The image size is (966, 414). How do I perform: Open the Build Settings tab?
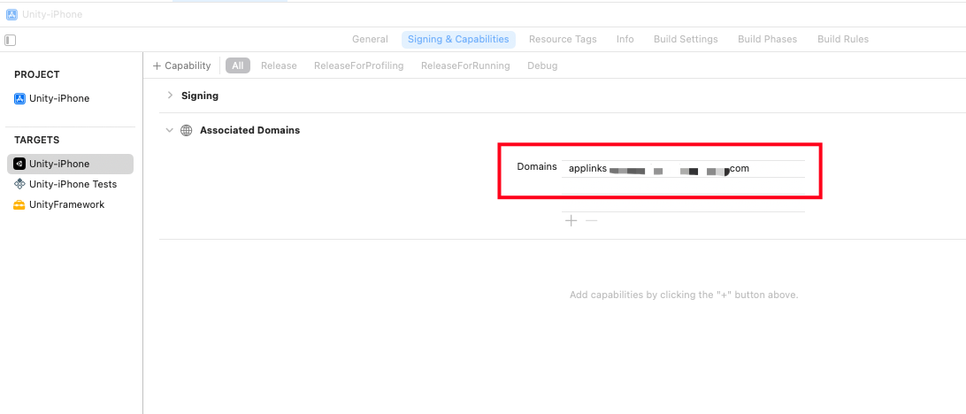point(686,40)
